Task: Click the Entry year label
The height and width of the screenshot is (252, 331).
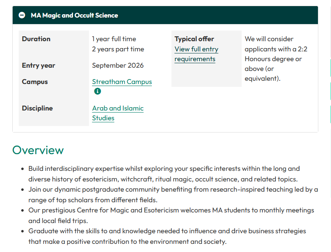Action: click(38, 66)
